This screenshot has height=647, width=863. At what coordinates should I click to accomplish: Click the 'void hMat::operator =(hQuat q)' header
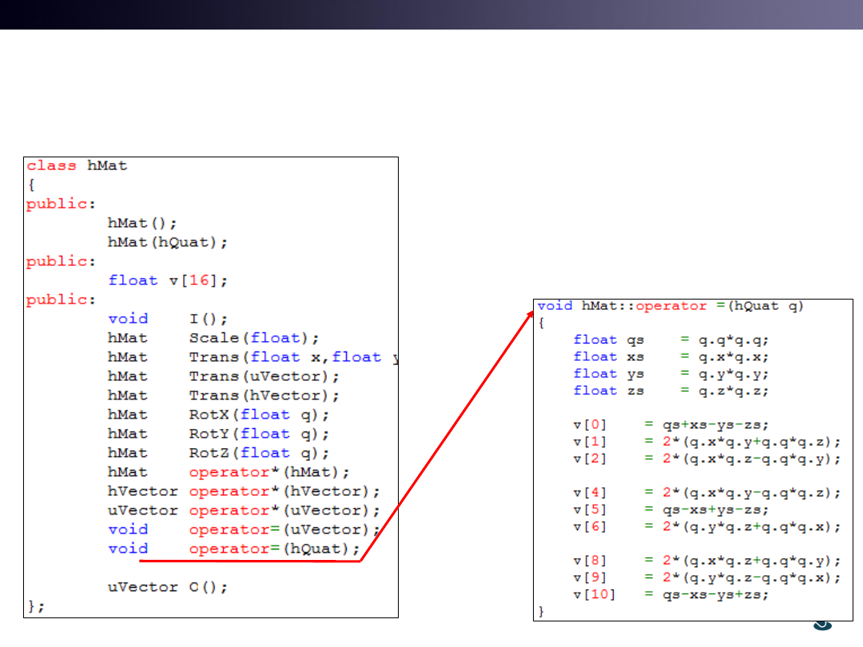click(670, 306)
